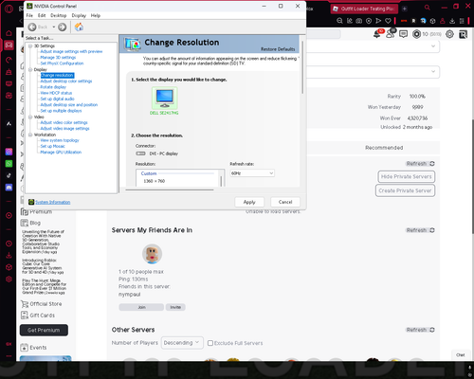This screenshot has width=474, height=379.
Task: Open Roblox friends icon
Action: click(x=391, y=34)
